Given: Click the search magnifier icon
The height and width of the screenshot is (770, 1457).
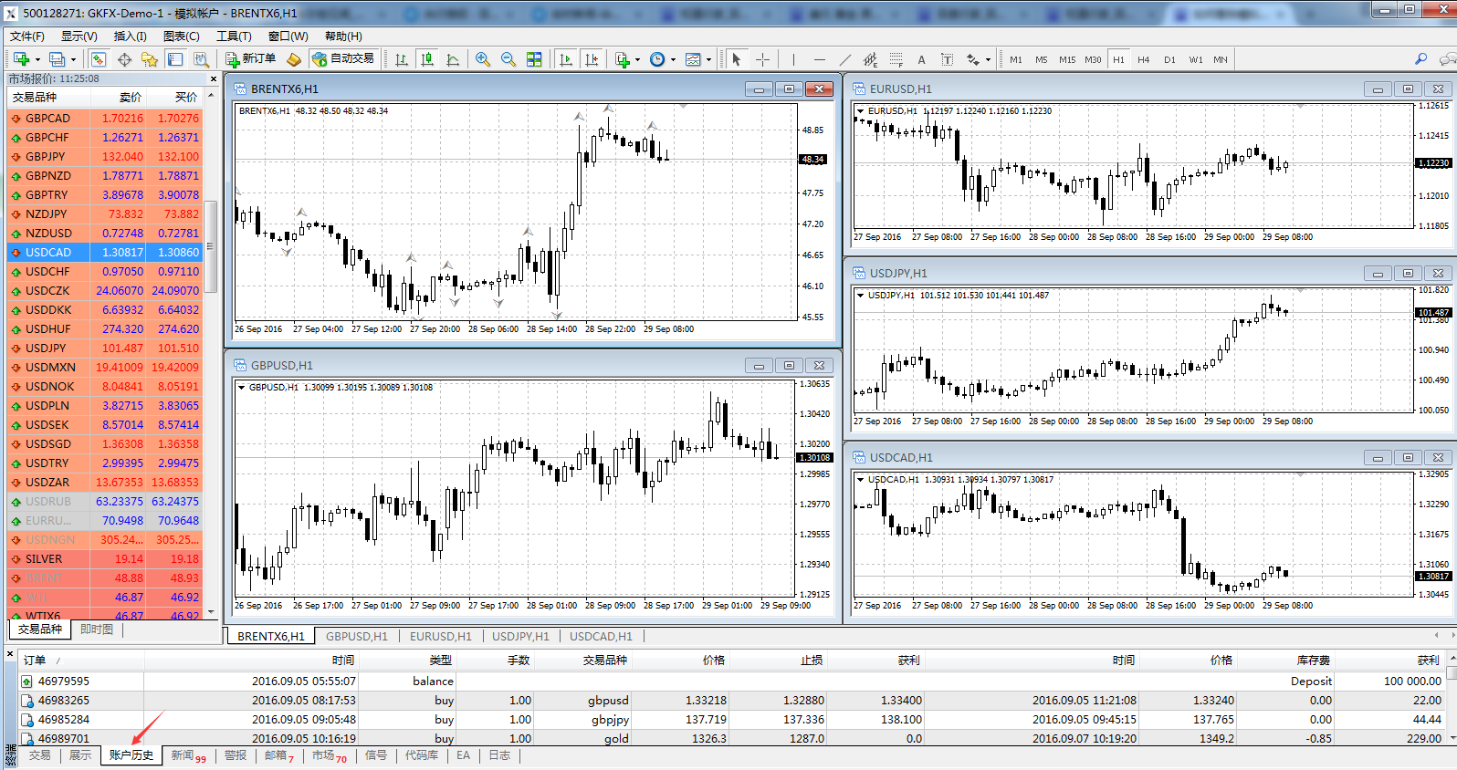Looking at the screenshot, I should coord(1420,59).
